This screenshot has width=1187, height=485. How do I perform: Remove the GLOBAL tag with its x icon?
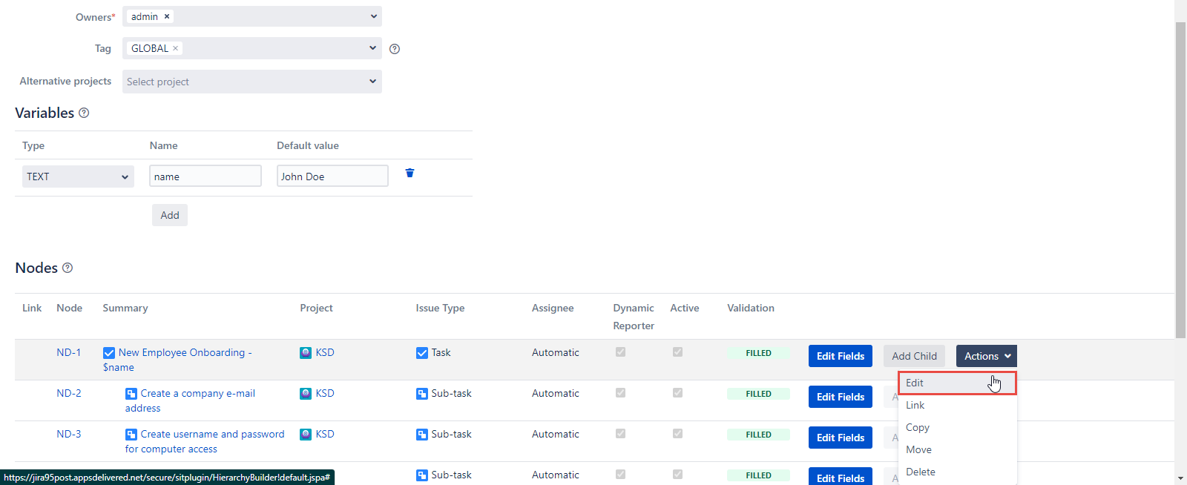(176, 48)
